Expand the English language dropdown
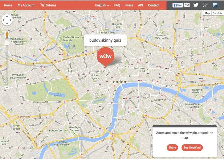This screenshot has height=159, width=224. [x=102, y=5]
